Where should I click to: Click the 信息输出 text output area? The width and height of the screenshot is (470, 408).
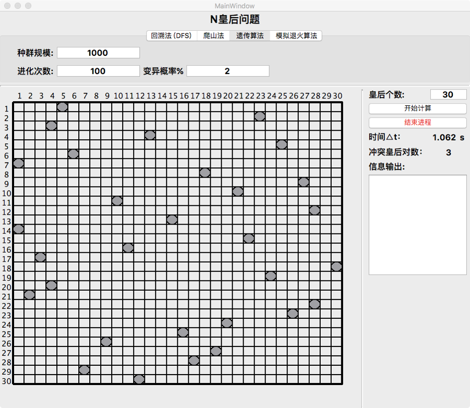[x=417, y=225]
